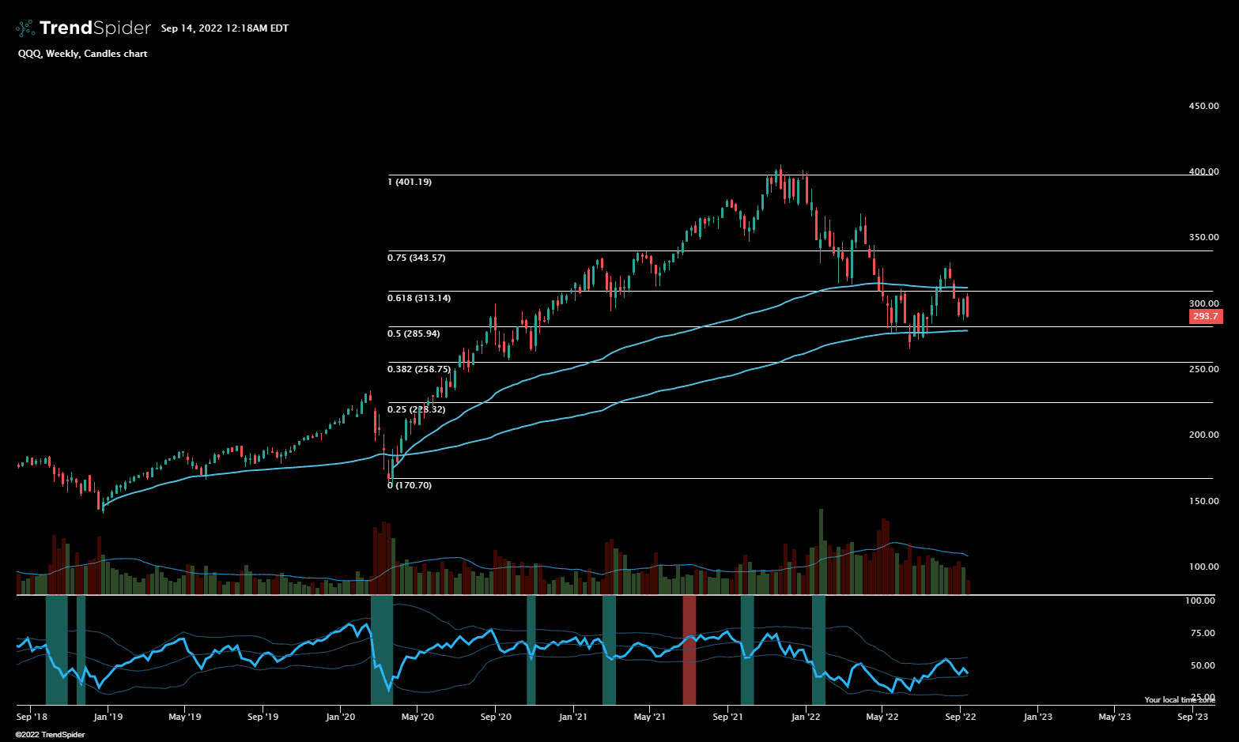Screen dimensions: 1239x742
Task: Select the 0 (170.70) Fibonacci base label
Action: click(410, 486)
